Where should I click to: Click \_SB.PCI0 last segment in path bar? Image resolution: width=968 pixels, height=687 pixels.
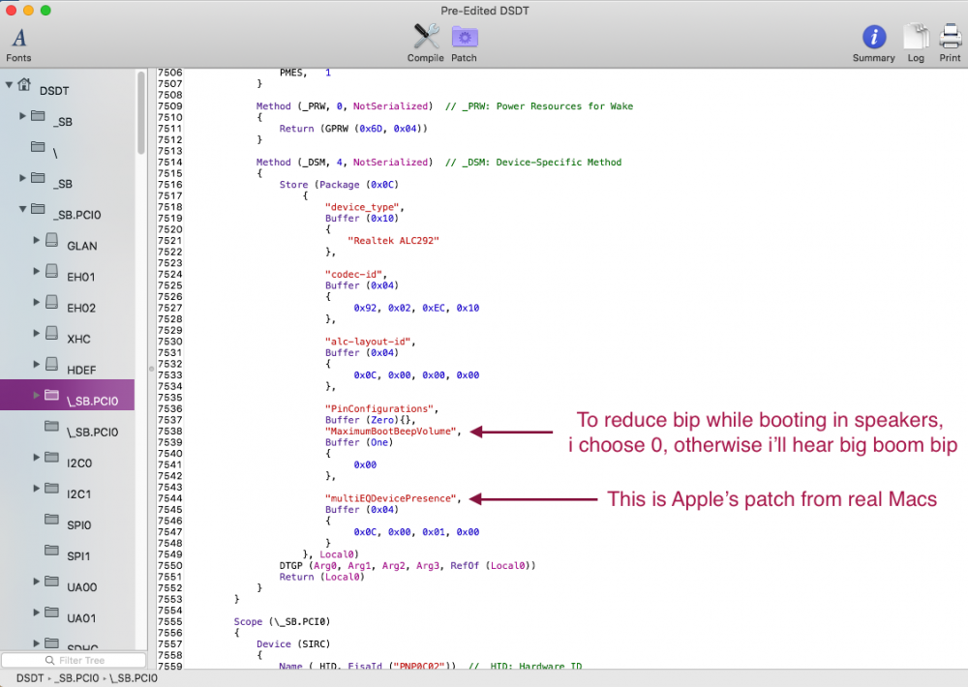134,677
